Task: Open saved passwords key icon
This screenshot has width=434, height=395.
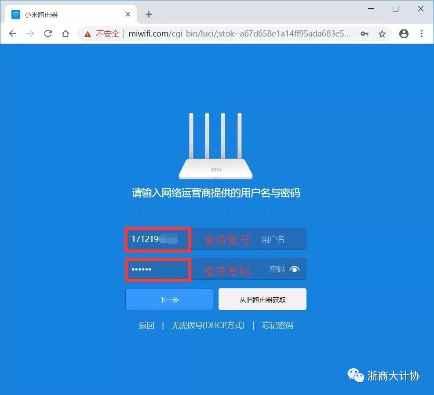Action: 365,34
